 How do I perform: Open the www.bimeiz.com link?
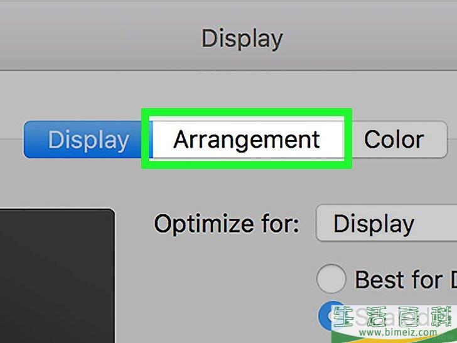pos(398,332)
